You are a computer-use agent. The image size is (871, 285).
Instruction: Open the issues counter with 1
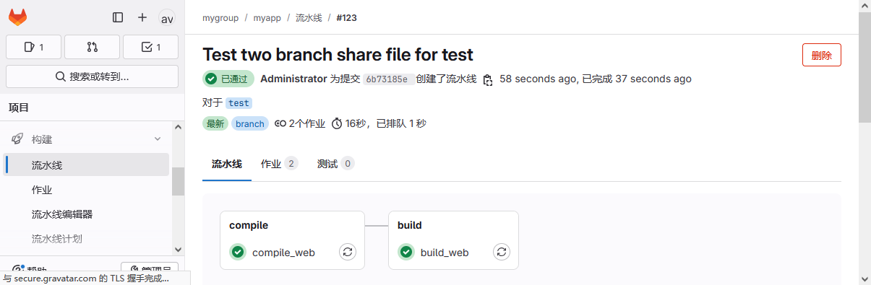(x=33, y=47)
